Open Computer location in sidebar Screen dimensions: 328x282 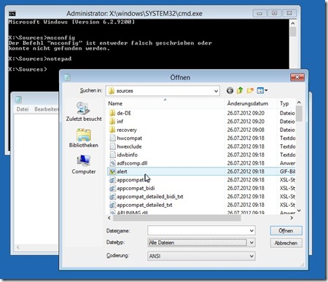point(84,165)
